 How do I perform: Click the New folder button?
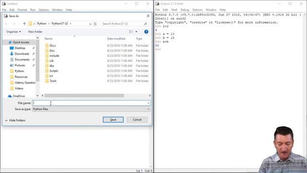click(35, 32)
